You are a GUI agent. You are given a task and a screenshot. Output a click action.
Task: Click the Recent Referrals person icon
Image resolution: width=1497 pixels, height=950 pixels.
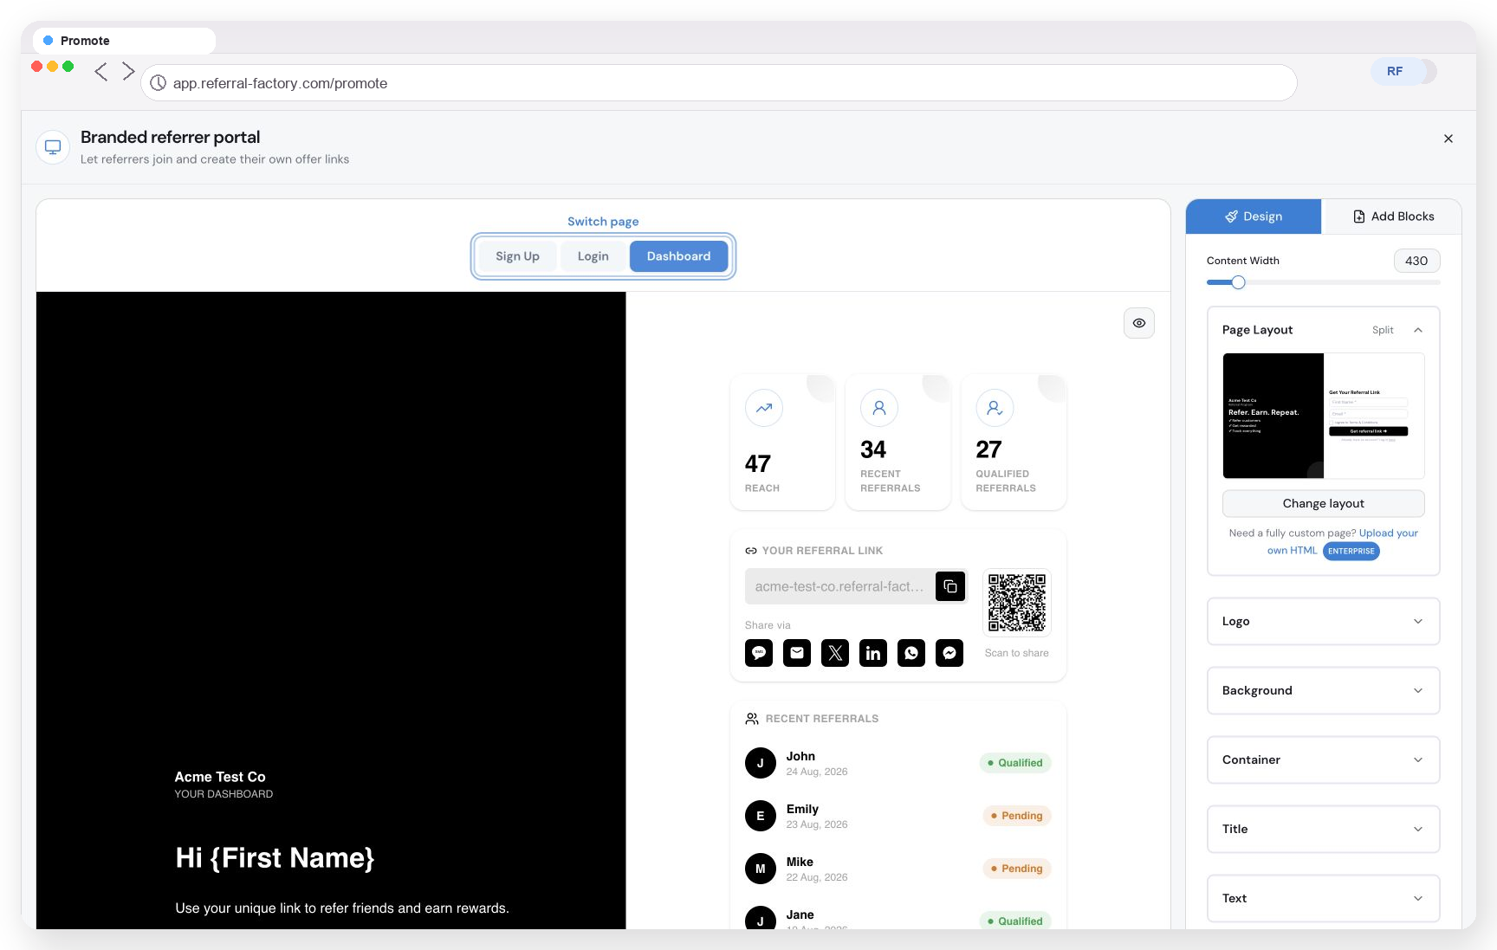coord(879,408)
